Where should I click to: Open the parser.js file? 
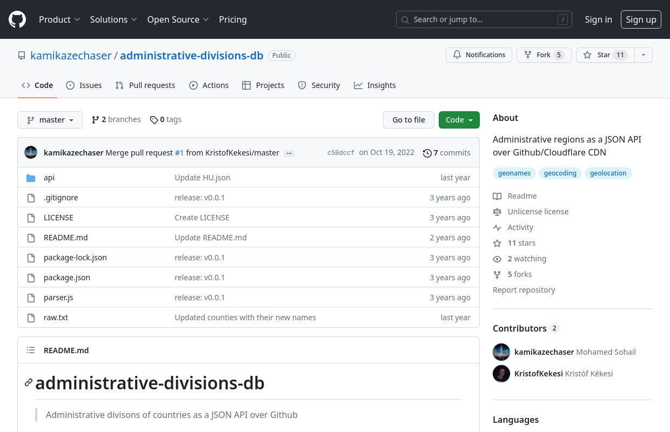pyautogui.click(x=58, y=298)
